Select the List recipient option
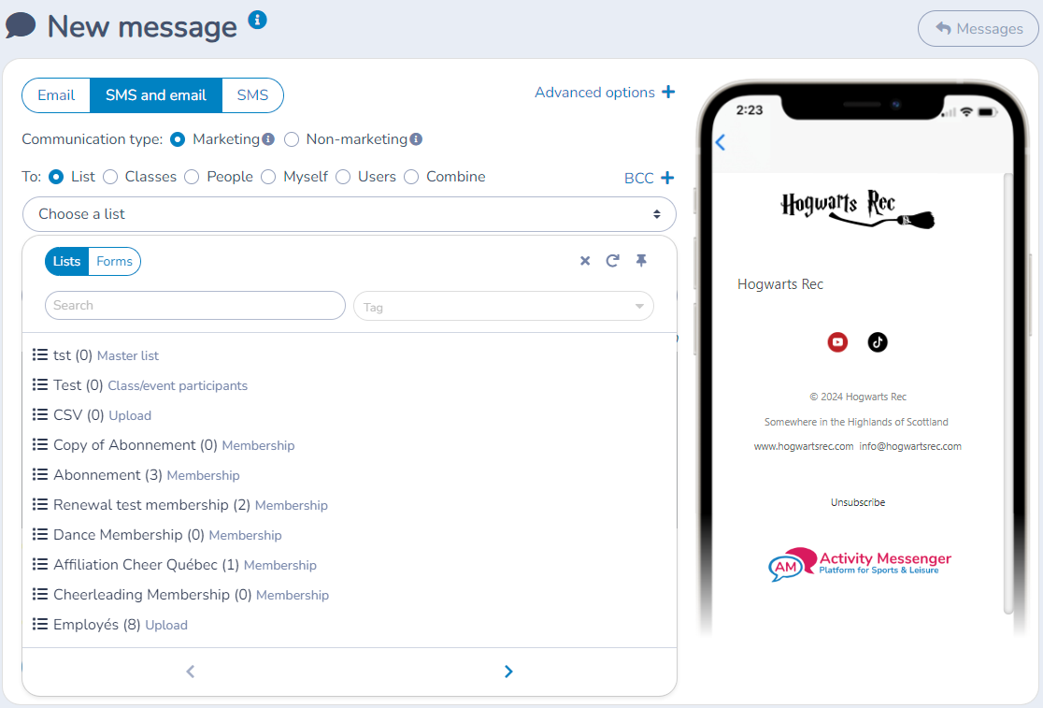This screenshot has height=708, width=1043. point(56,177)
